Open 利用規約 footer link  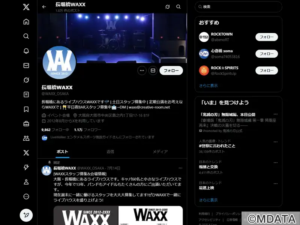tap(204, 214)
